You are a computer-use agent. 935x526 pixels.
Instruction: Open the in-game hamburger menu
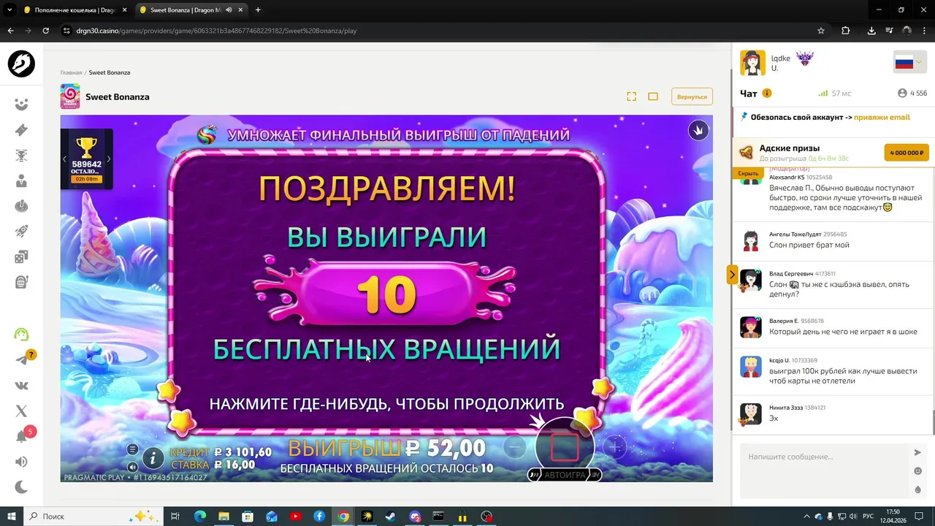coord(132,449)
